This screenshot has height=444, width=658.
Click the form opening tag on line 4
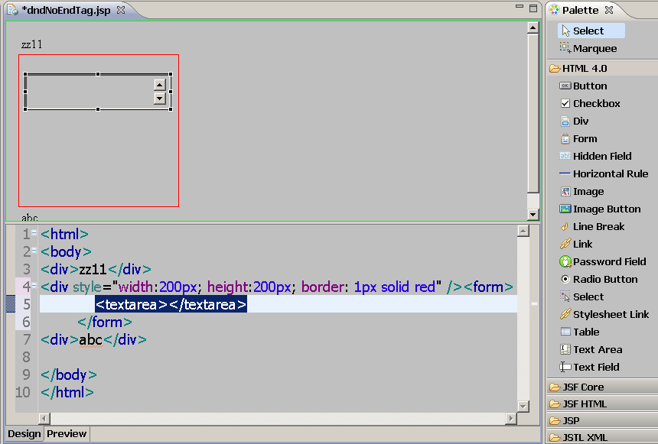[x=488, y=287]
